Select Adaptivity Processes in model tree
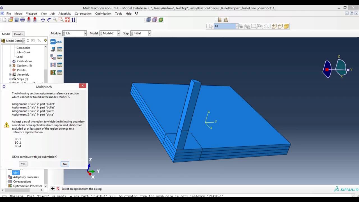Viewport: 359px width, 202px height. point(26,177)
